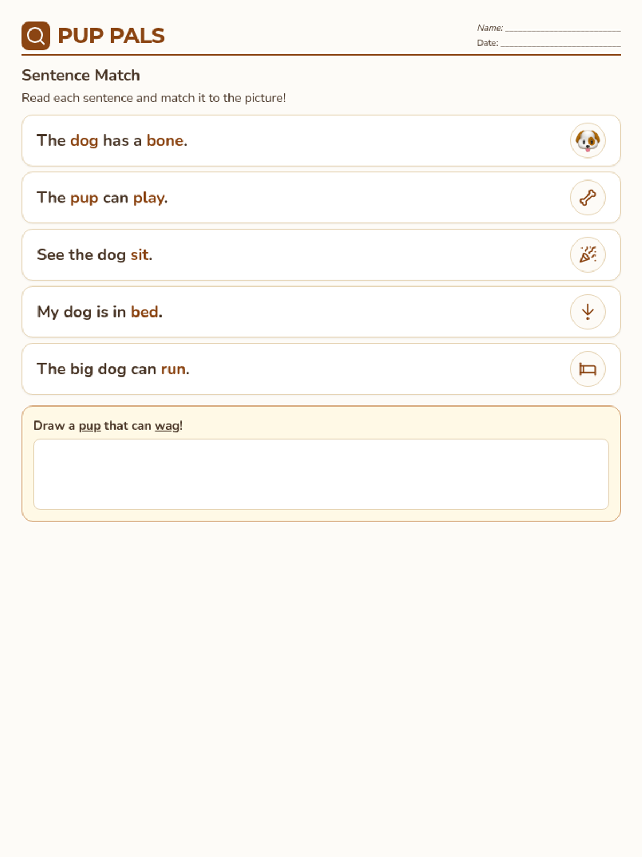
Task: Click the underlined word 'pup'
Action: pos(89,426)
